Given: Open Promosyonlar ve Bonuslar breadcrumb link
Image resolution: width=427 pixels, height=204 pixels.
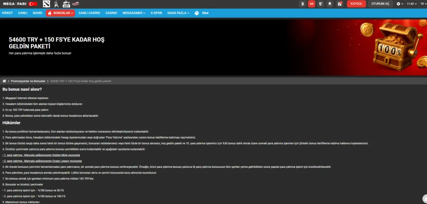Looking at the screenshot, I should point(28,81).
